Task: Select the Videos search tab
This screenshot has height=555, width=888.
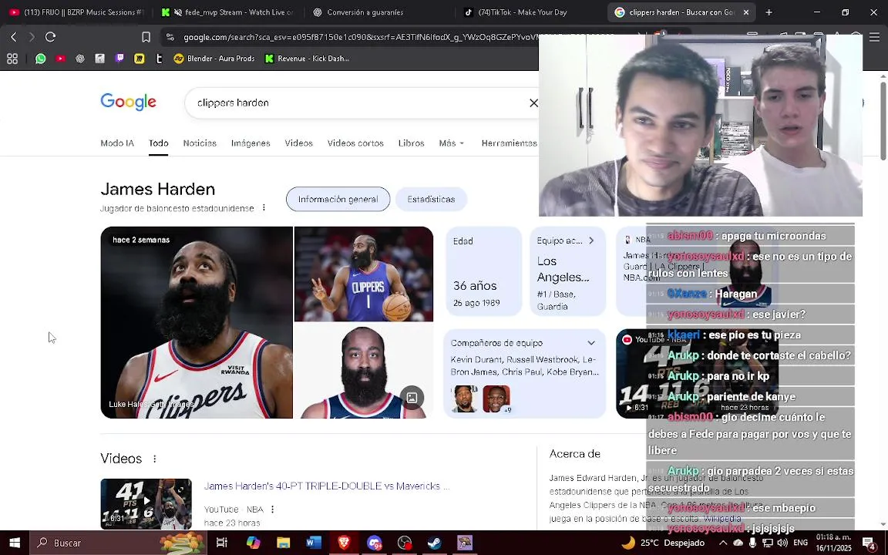Action: point(298,143)
